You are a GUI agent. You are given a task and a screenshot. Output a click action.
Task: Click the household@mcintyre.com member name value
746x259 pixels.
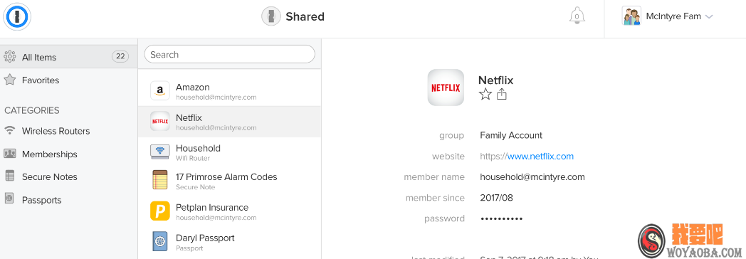532,177
